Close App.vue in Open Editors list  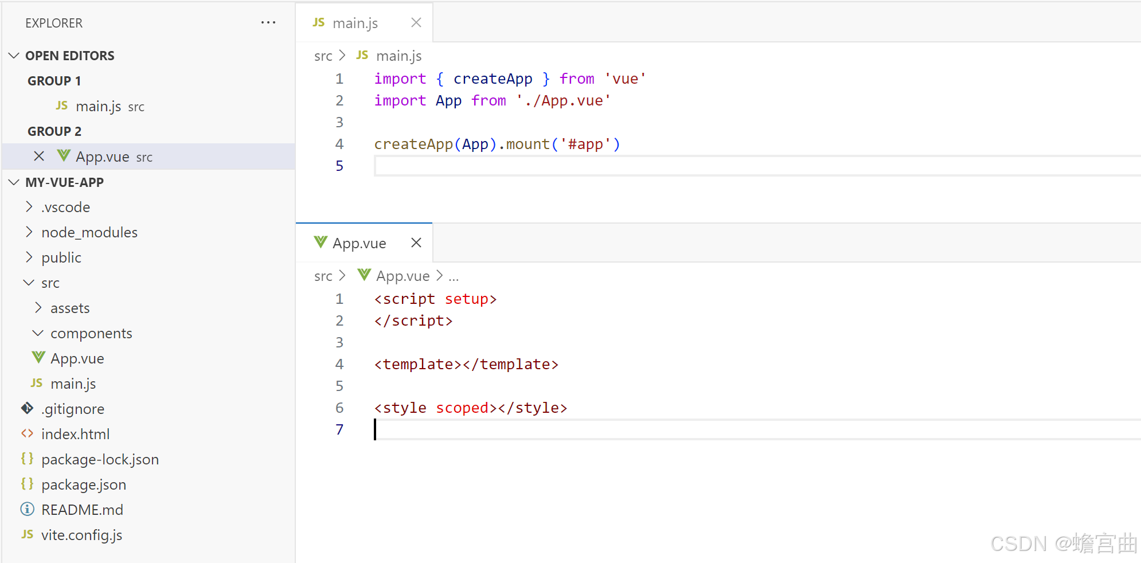tap(39, 156)
